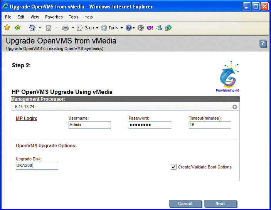Click the Timeout minutes field

click(210, 125)
